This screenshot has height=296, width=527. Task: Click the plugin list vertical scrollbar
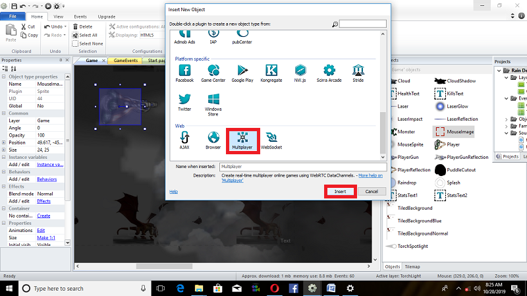click(x=383, y=133)
